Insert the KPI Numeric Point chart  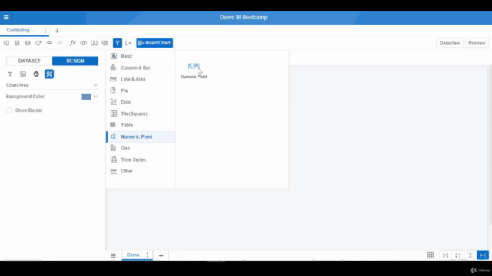(x=194, y=70)
